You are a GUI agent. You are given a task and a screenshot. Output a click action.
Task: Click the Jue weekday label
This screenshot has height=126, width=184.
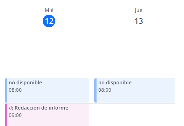[139, 10]
